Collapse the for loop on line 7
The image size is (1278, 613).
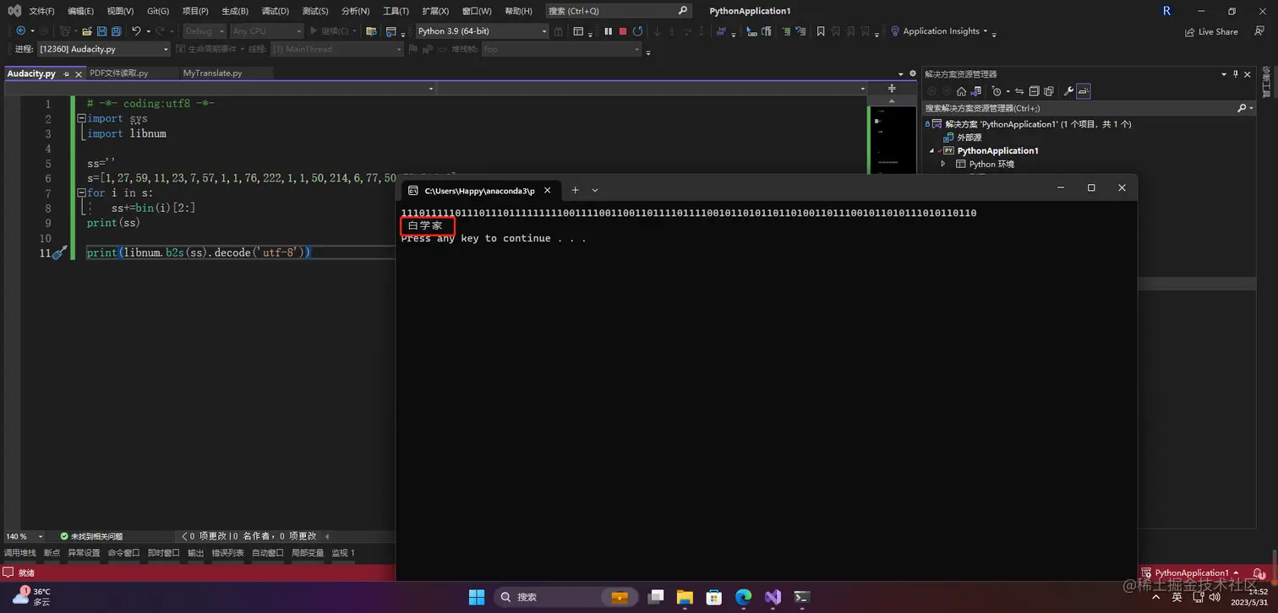(x=81, y=193)
